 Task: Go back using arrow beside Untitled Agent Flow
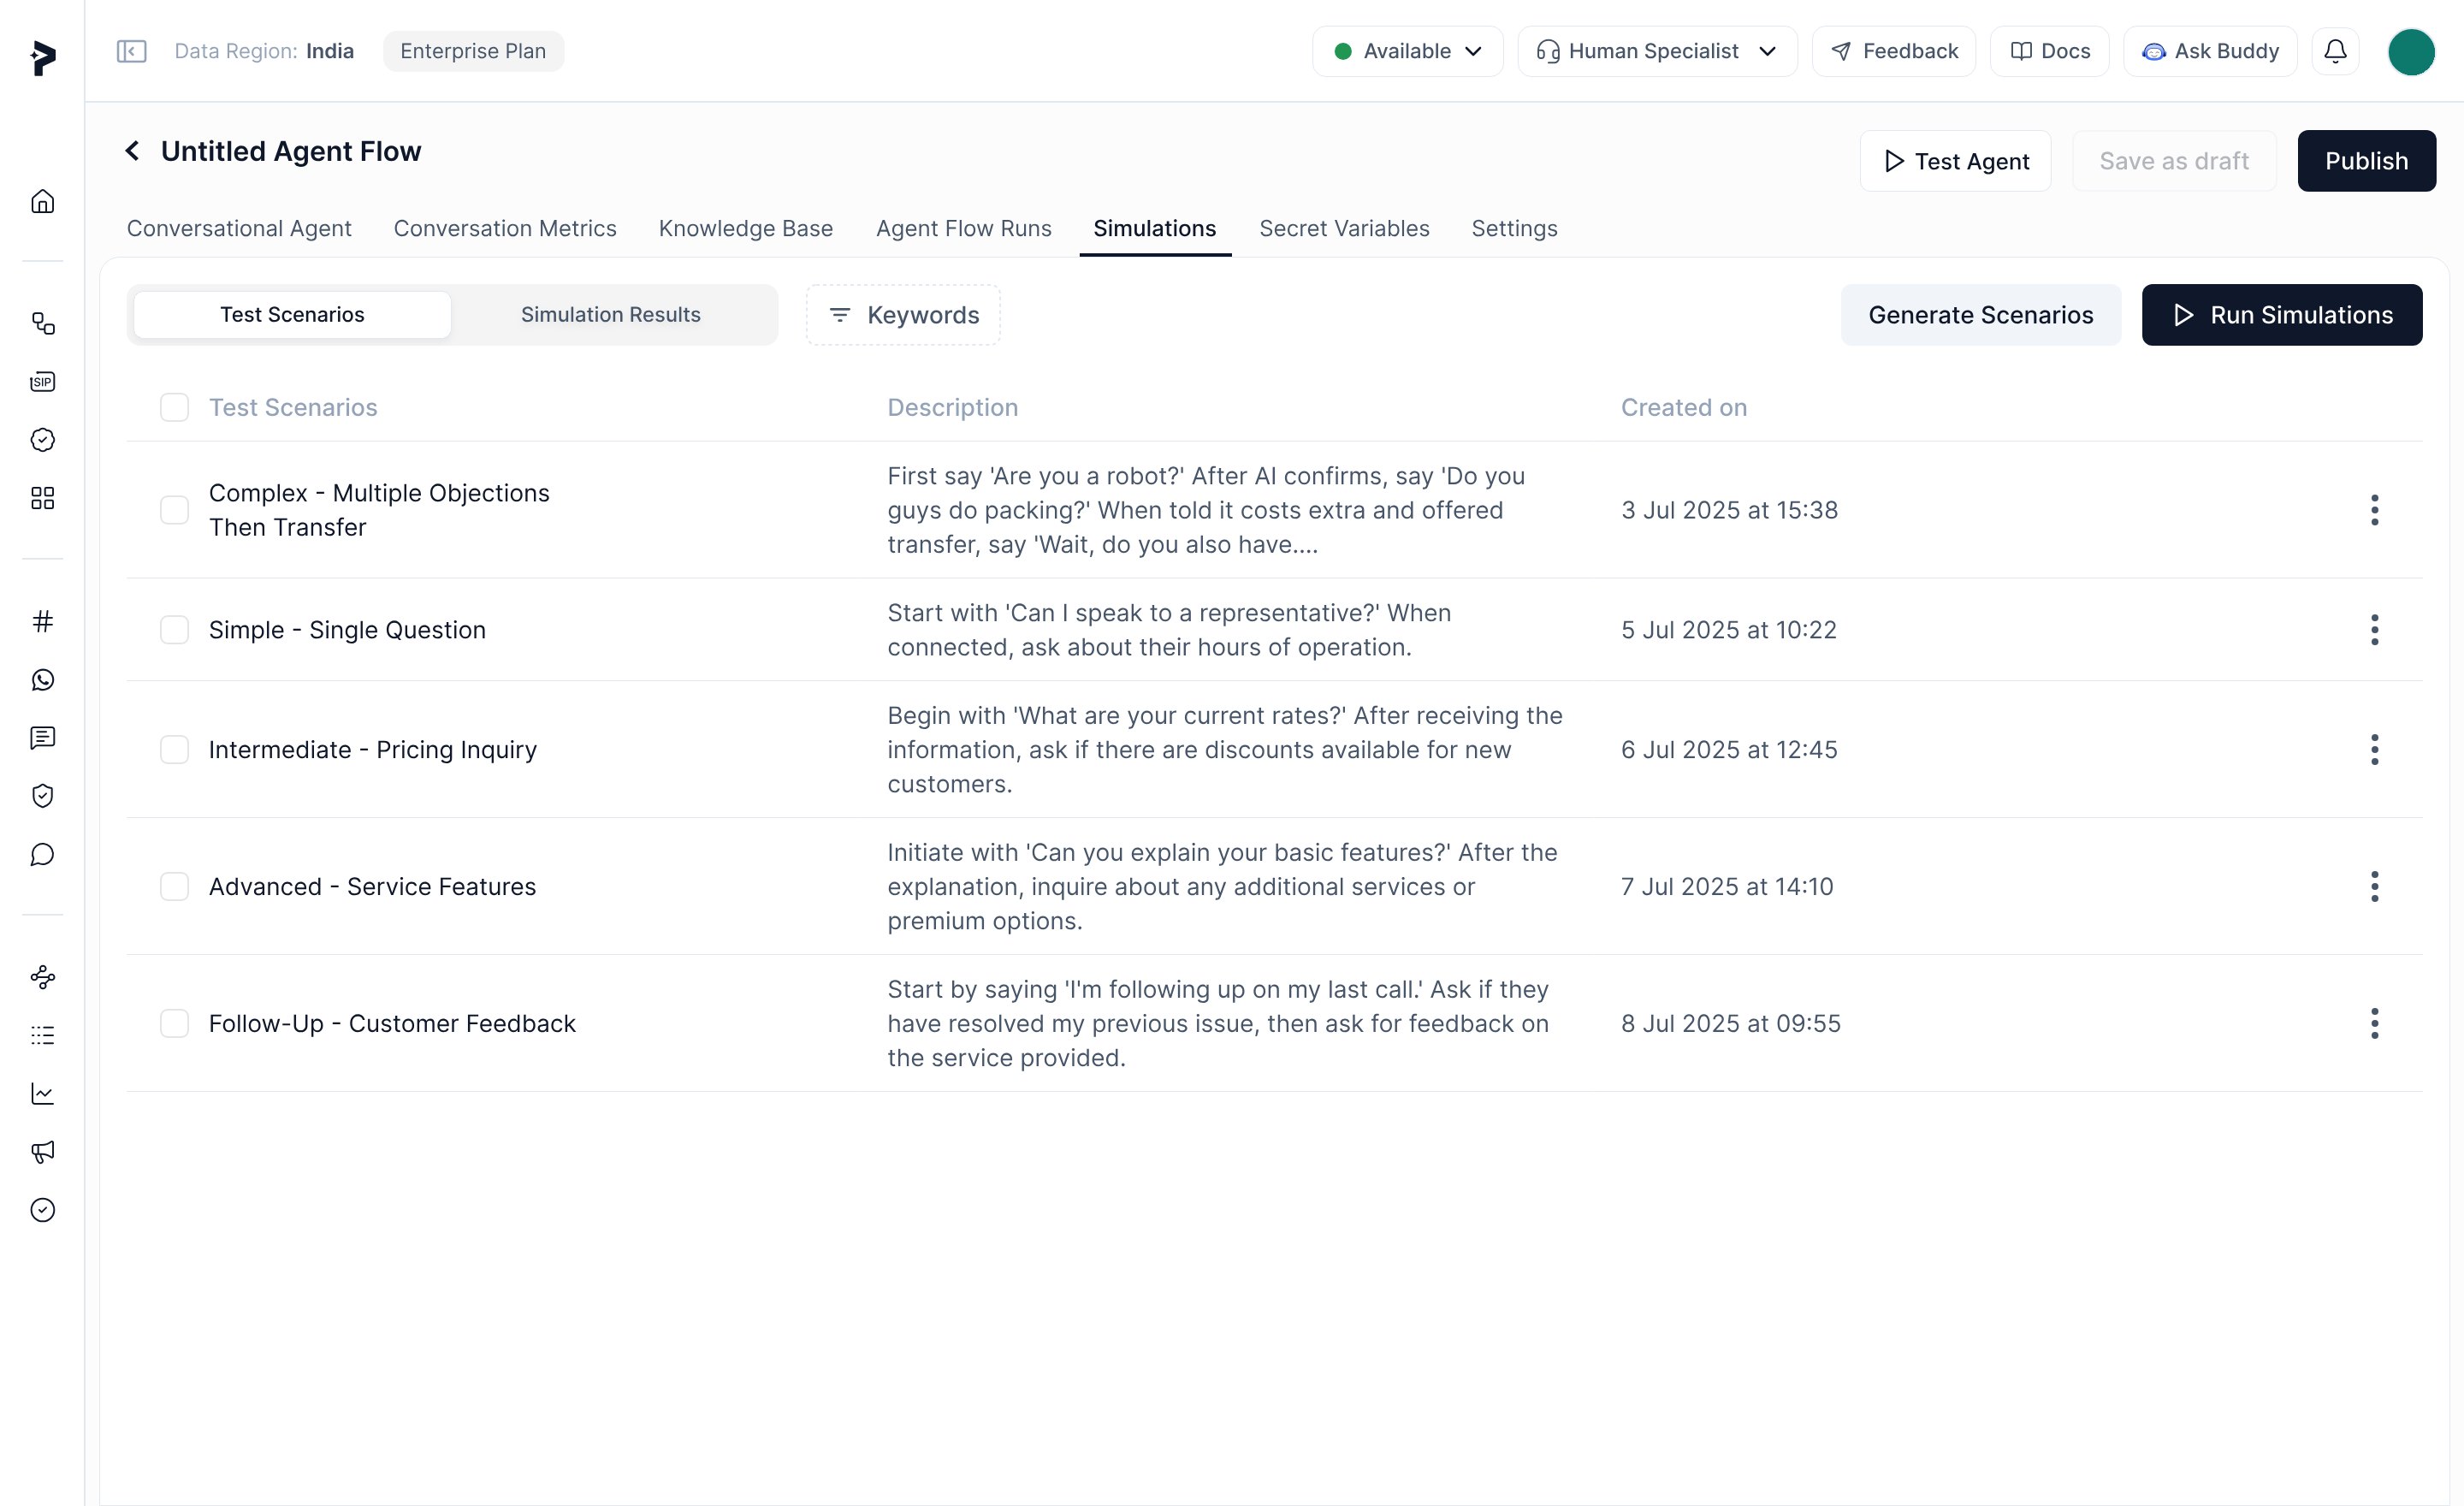131,151
